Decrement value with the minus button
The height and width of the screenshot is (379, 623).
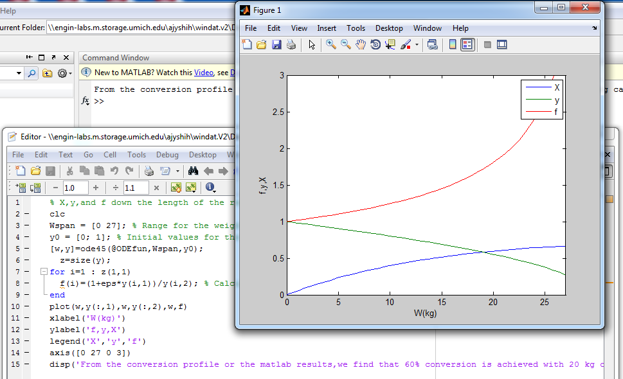[56, 188]
